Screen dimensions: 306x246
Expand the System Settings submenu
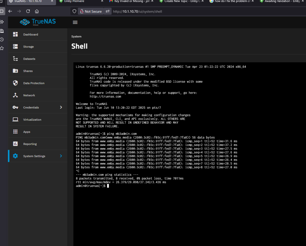click(61, 156)
